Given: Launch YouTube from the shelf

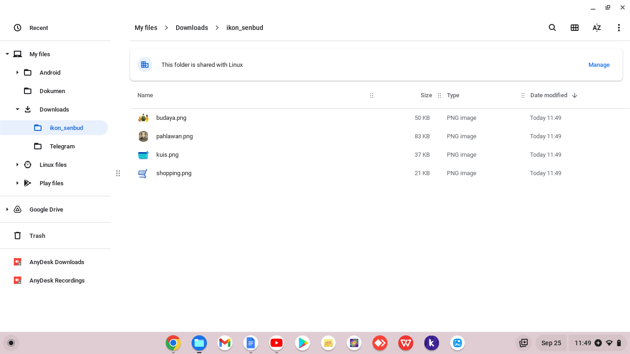Looking at the screenshot, I should point(276,343).
